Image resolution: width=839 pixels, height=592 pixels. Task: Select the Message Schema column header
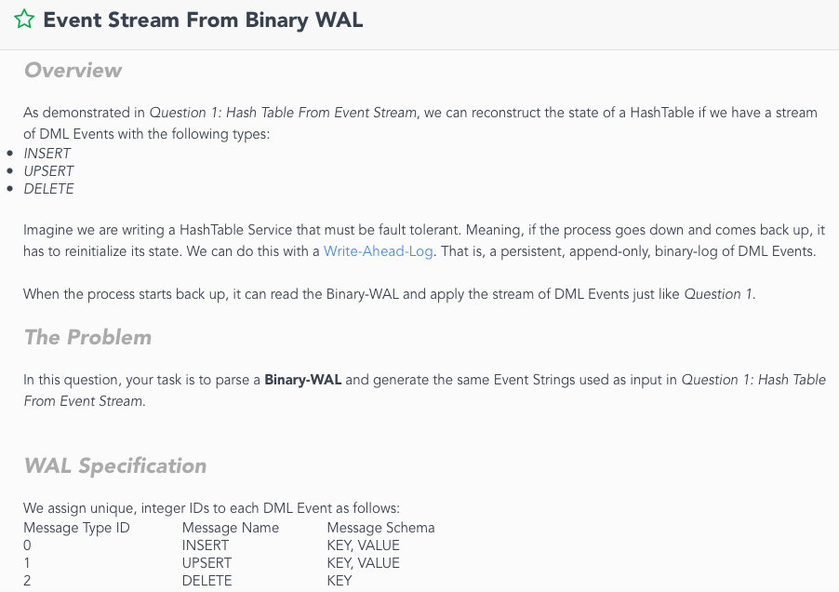coord(380,527)
